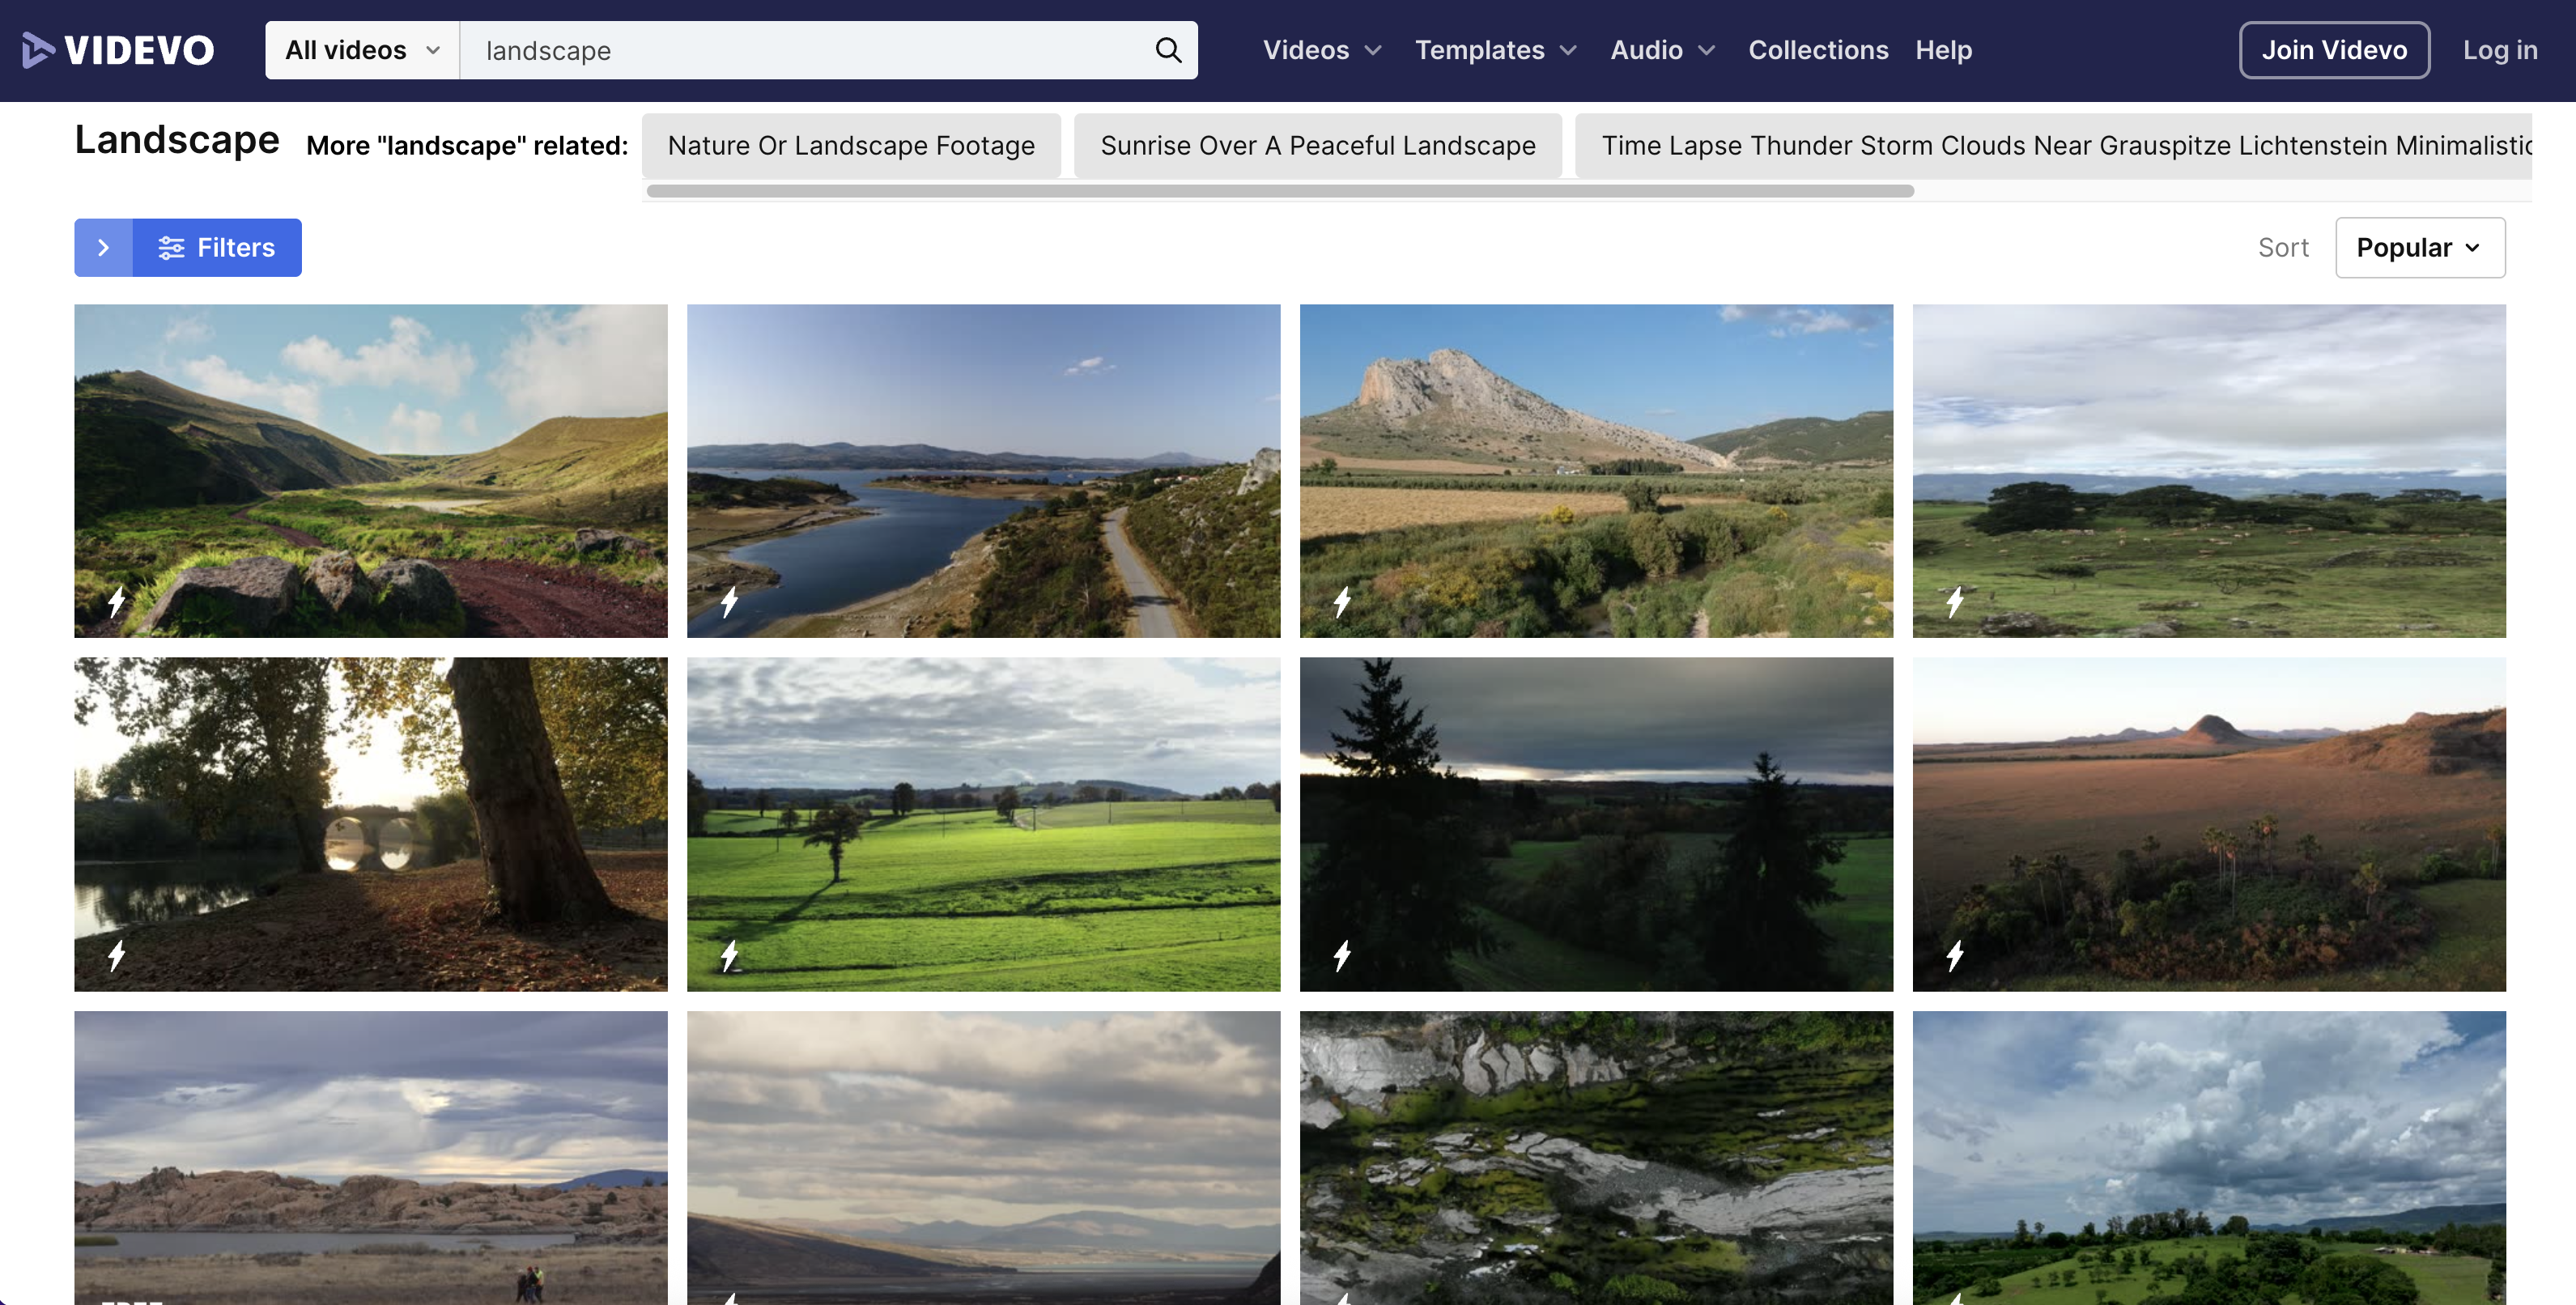Viewport: 2576px width, 1305px height.
Task: Select Collections in the top navigation
Action: coord(1818,49)
